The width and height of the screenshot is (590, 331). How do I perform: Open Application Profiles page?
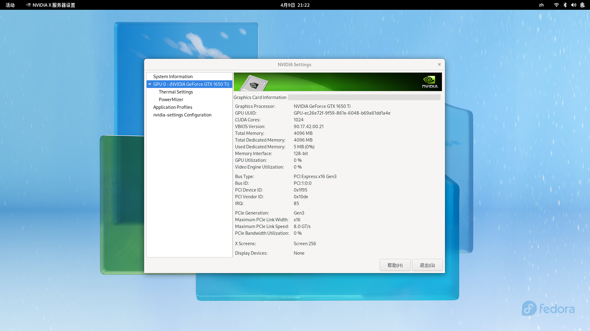coord(172,107)
